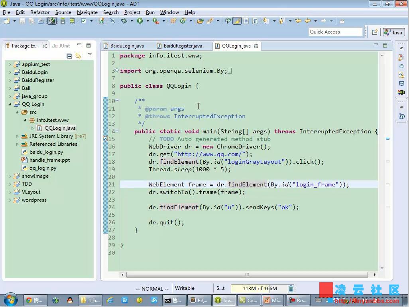Click task marker on line 15 ruler
The height and width of the screenshot is (307, 409).
point(105,139)
